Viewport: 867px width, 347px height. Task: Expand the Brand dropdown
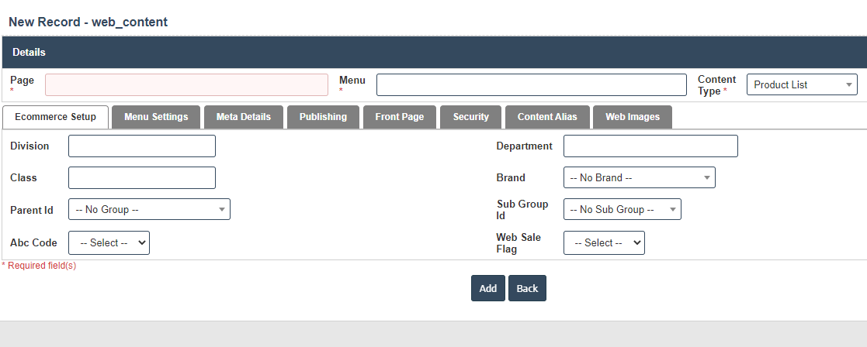coord(639,178)
